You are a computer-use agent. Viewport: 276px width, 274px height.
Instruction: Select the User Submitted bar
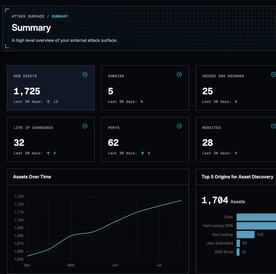point(238,243)
